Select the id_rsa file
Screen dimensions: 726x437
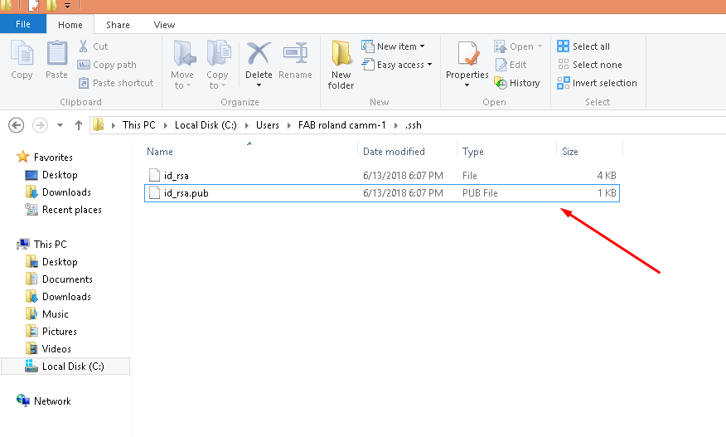382,176
